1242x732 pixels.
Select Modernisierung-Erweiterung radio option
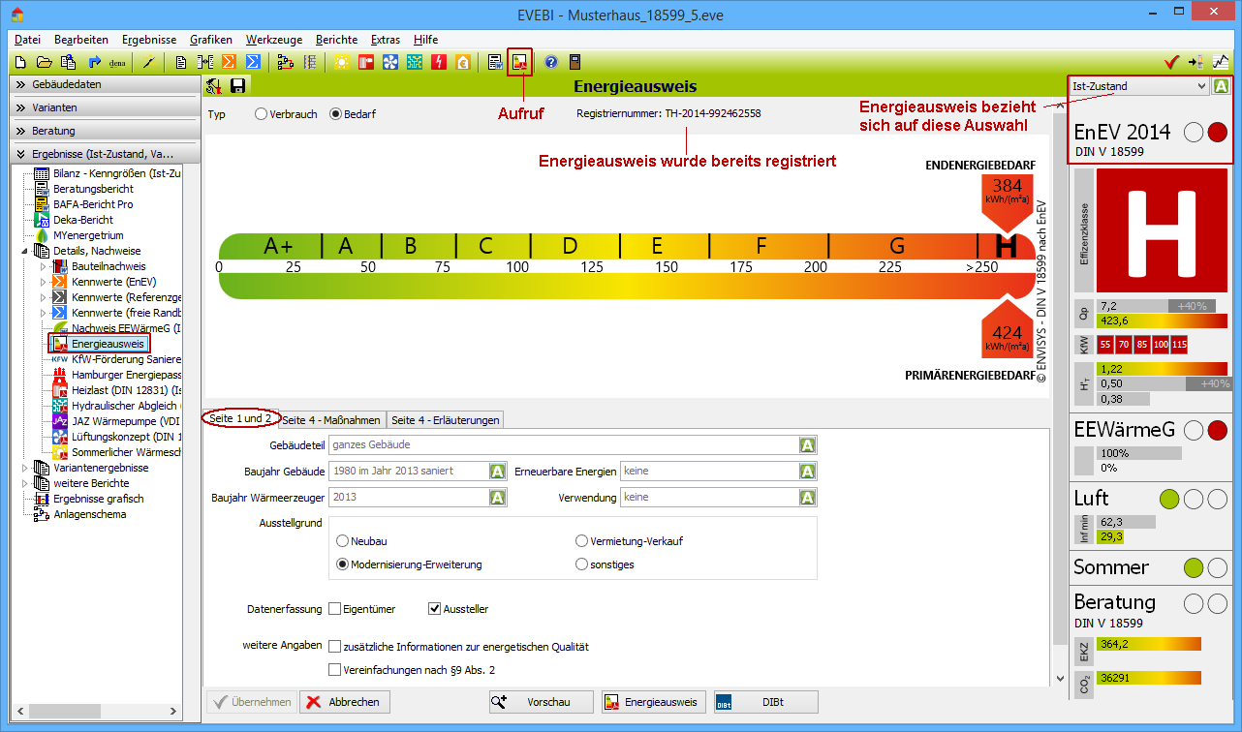pos(342,564)
